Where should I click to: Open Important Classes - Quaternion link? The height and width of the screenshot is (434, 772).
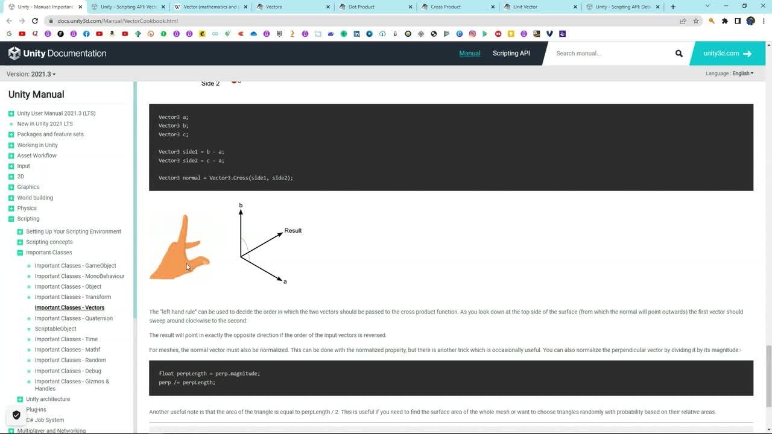74,318
